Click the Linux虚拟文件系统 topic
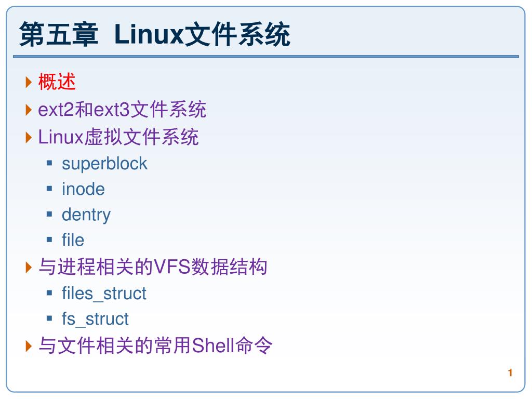Screen dimensions: 532x399 point(118,137)
